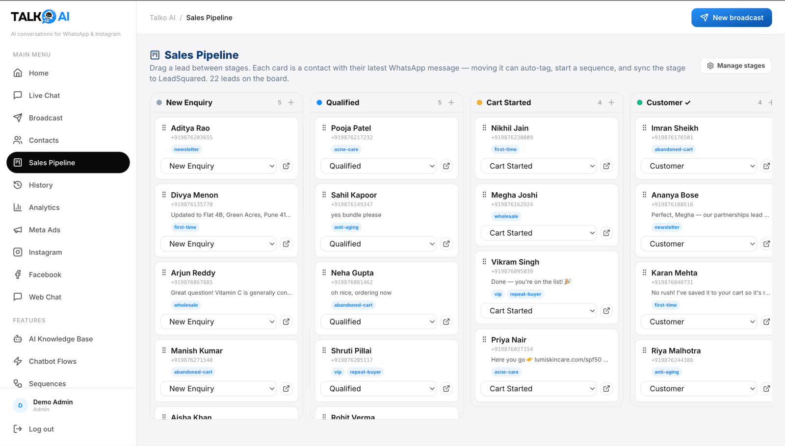Open stage dropdown on Shruti Pillai card
Screen dimensions: 785x446
pos(379,389)
